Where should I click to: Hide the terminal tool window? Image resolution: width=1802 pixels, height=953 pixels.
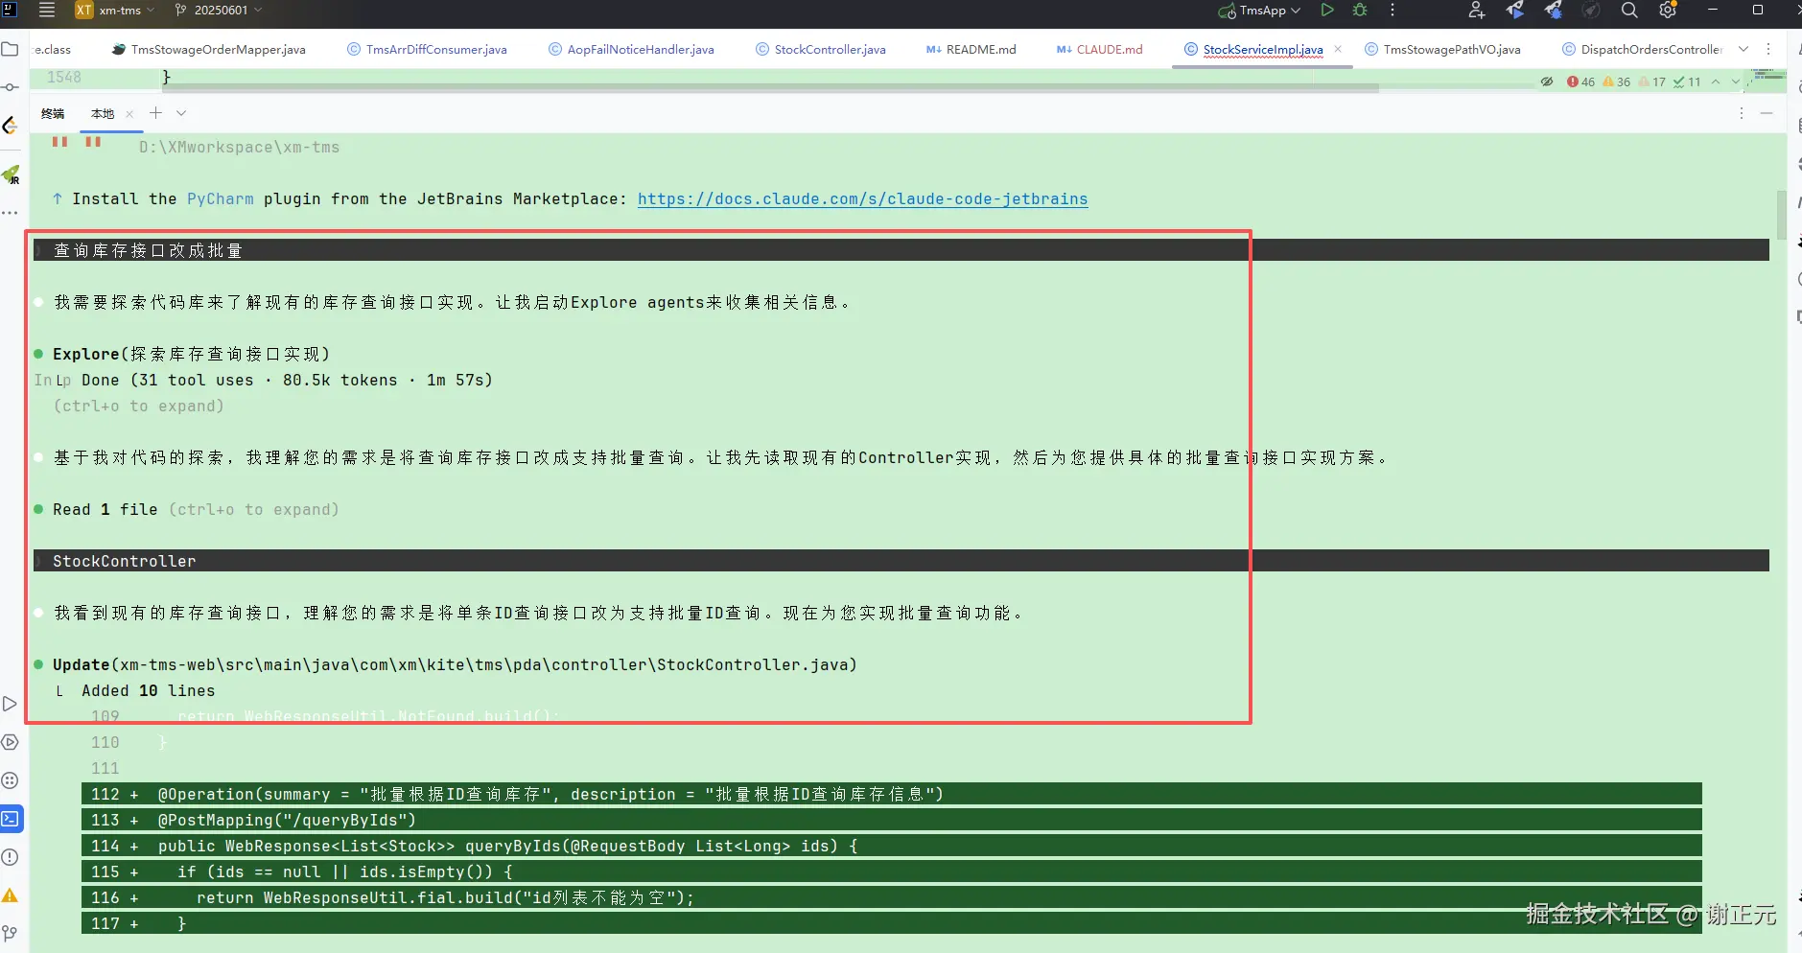(x=1767, y=113)
